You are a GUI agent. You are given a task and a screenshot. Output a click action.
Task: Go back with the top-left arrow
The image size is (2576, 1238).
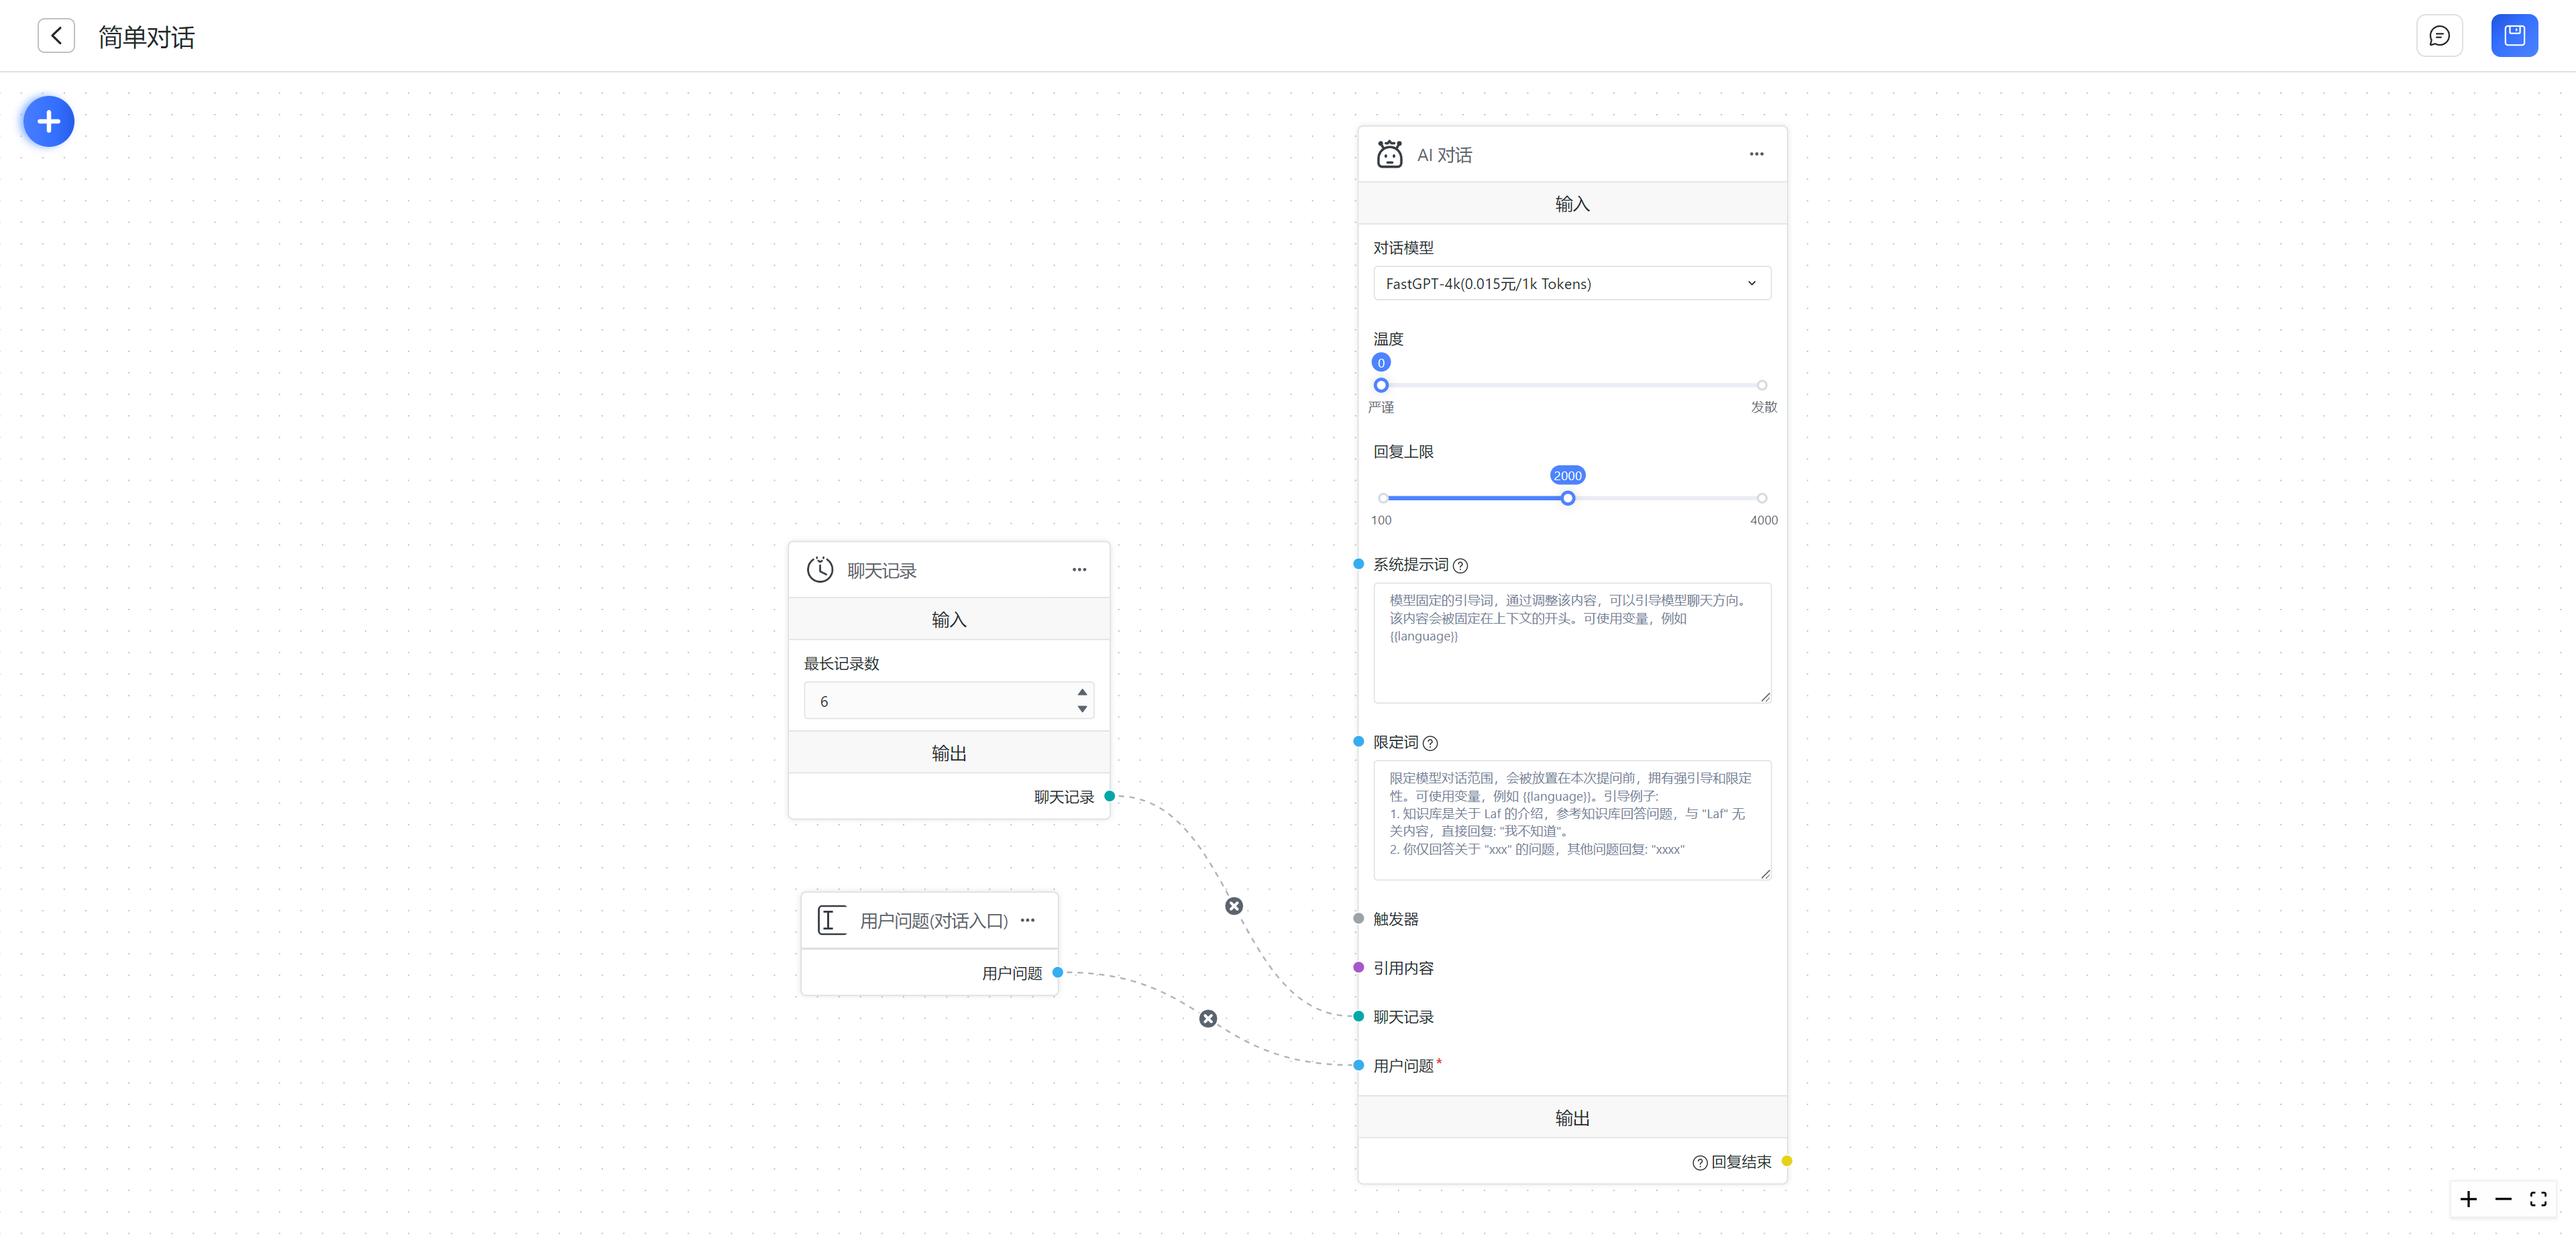point(56,36)
